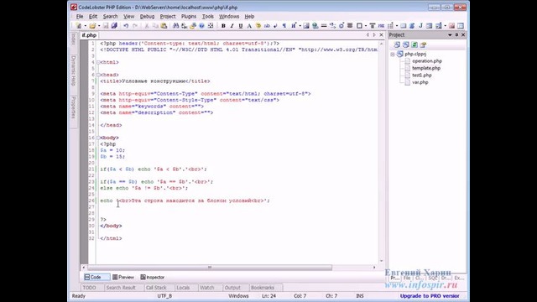The image size is (537, 302).
Task: Open the Open file dropdown arrow
Action: click(x=99, y=26)
